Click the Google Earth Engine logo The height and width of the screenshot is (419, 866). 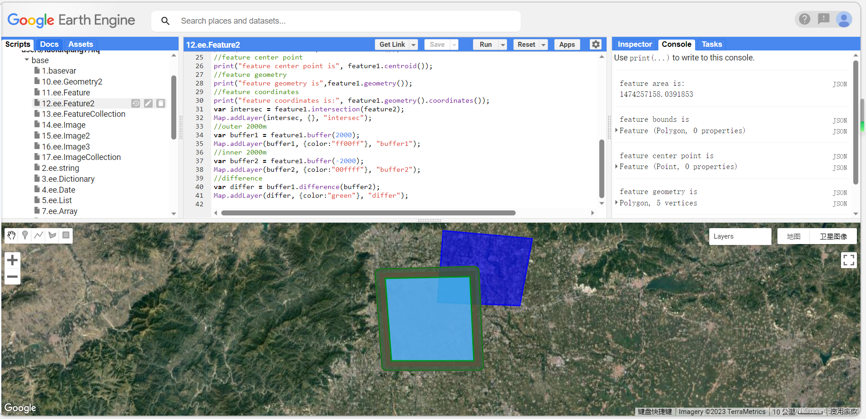(71, 20)
